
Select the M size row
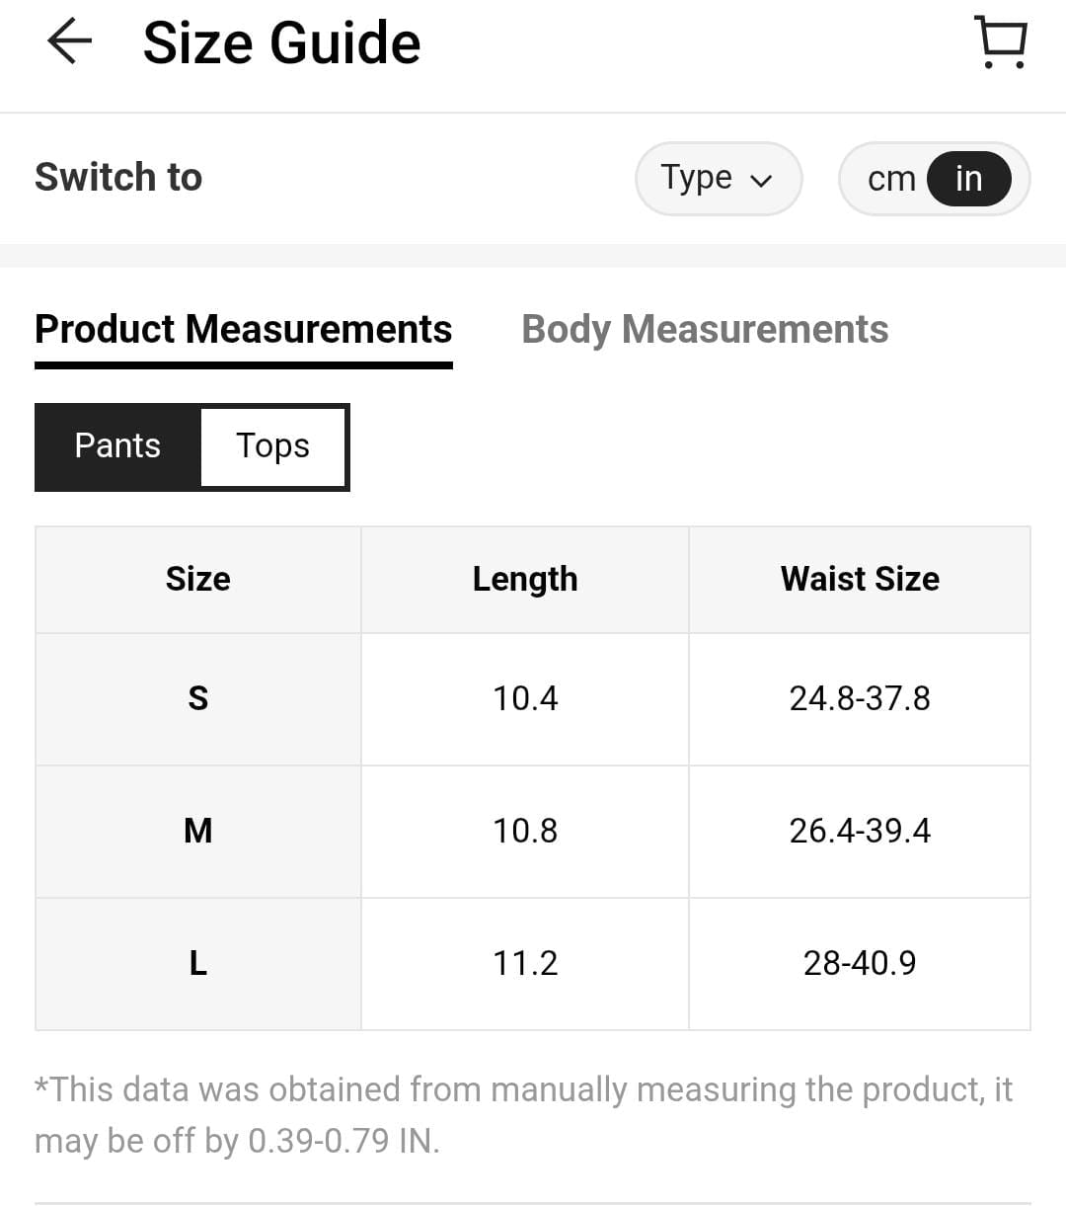pos(197,831)
